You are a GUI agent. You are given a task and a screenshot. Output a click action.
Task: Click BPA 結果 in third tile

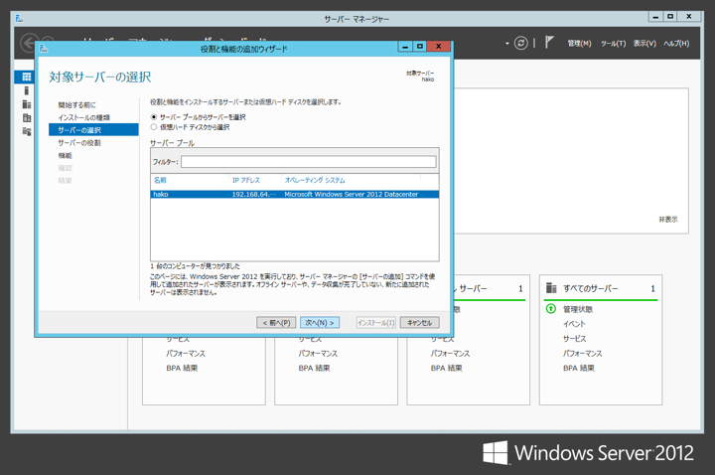click(447, 368)
